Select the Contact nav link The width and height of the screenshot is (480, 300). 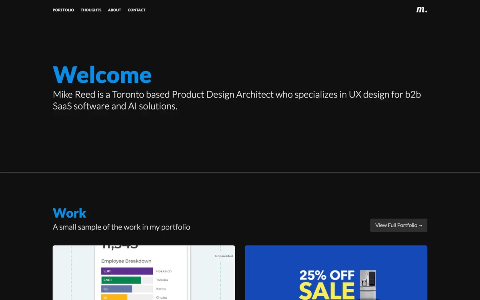[x=136, y=10]
